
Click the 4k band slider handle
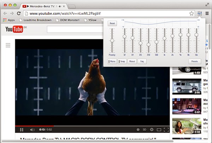(x=180, y=35)
